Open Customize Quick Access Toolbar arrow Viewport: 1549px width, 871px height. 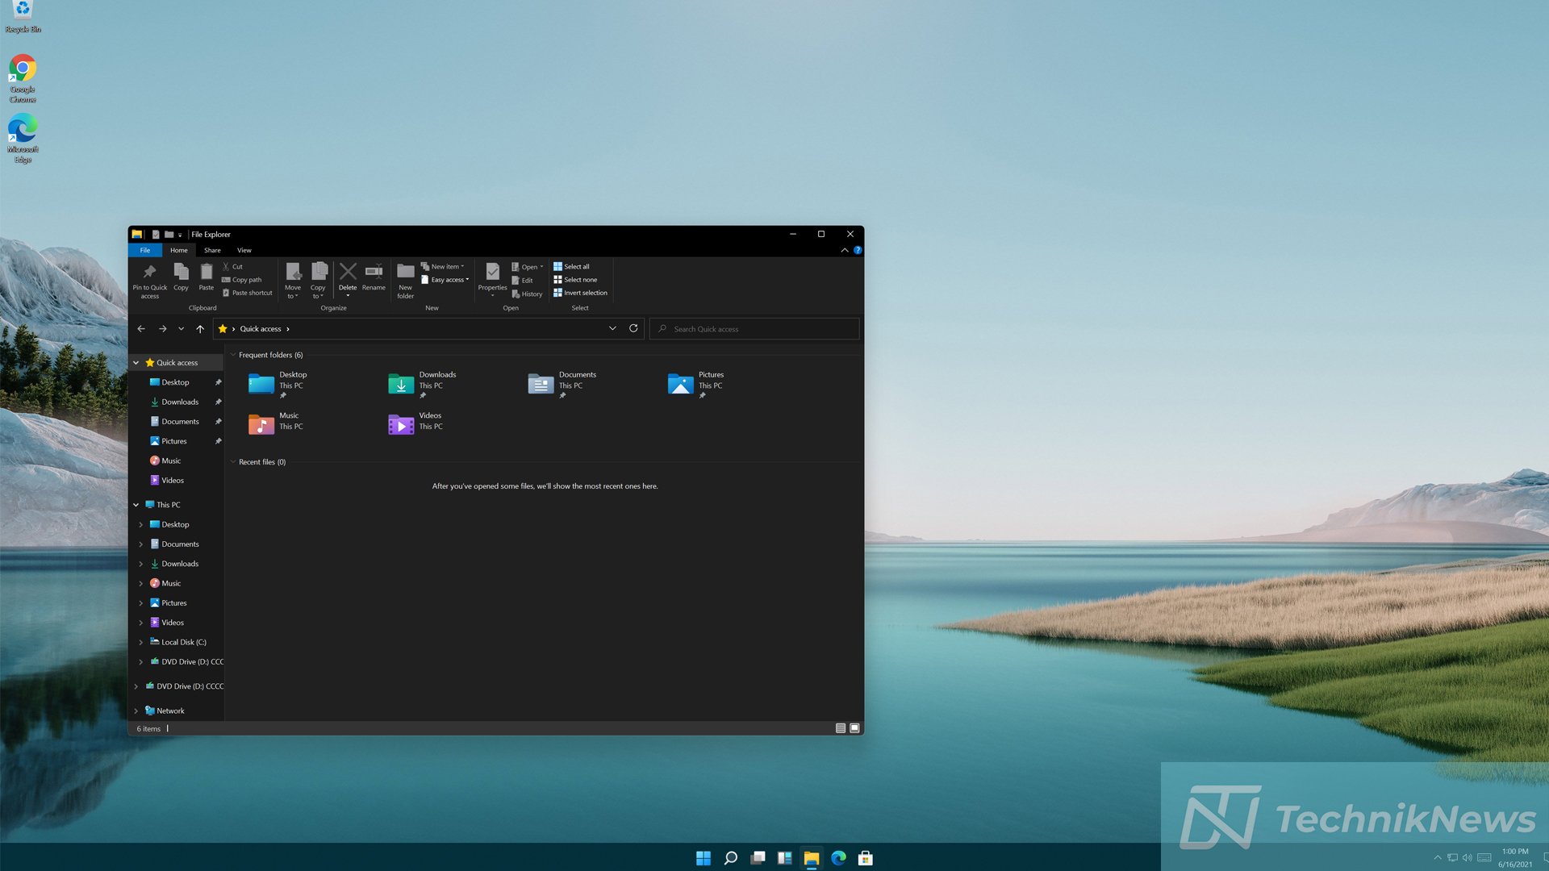point(180,235)
